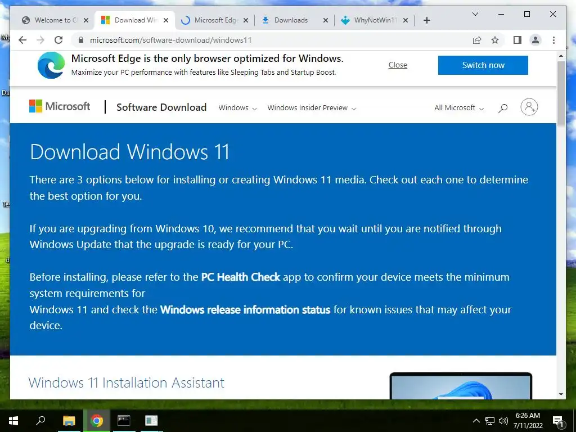This screenshot has width=576, height=432.
Task: Open the Windows Start menu
Action: point(13,421)
